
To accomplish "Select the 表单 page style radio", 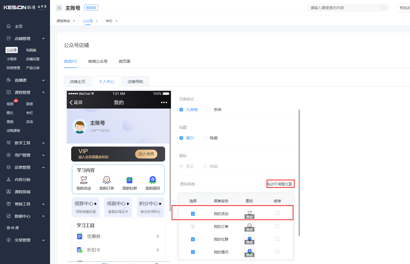I will click(209, 109).
